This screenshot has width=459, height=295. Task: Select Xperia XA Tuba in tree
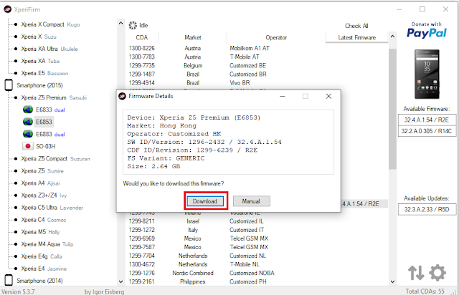click(40, 61)
